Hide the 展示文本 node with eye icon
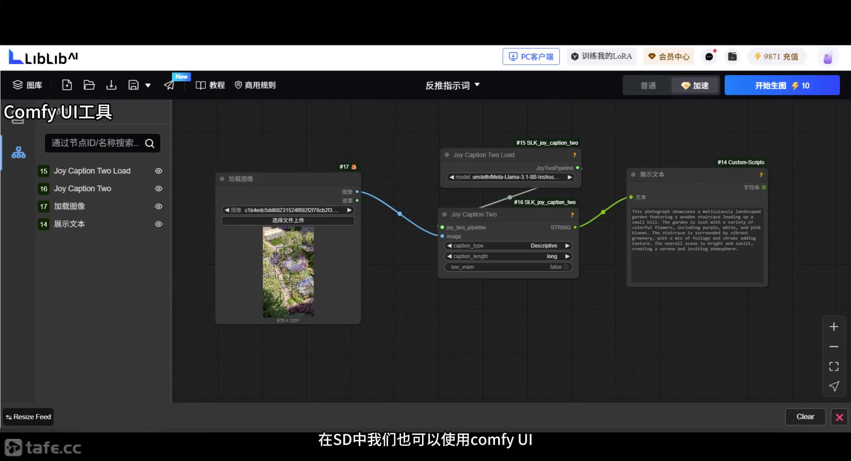The image size is (851, 461). (158, 224)
